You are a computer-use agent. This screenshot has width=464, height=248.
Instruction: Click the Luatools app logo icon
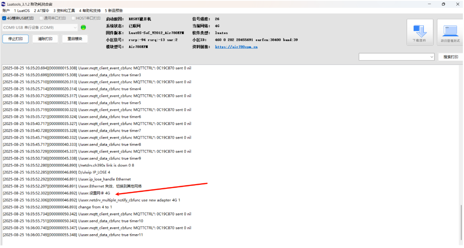click(3, 4)
